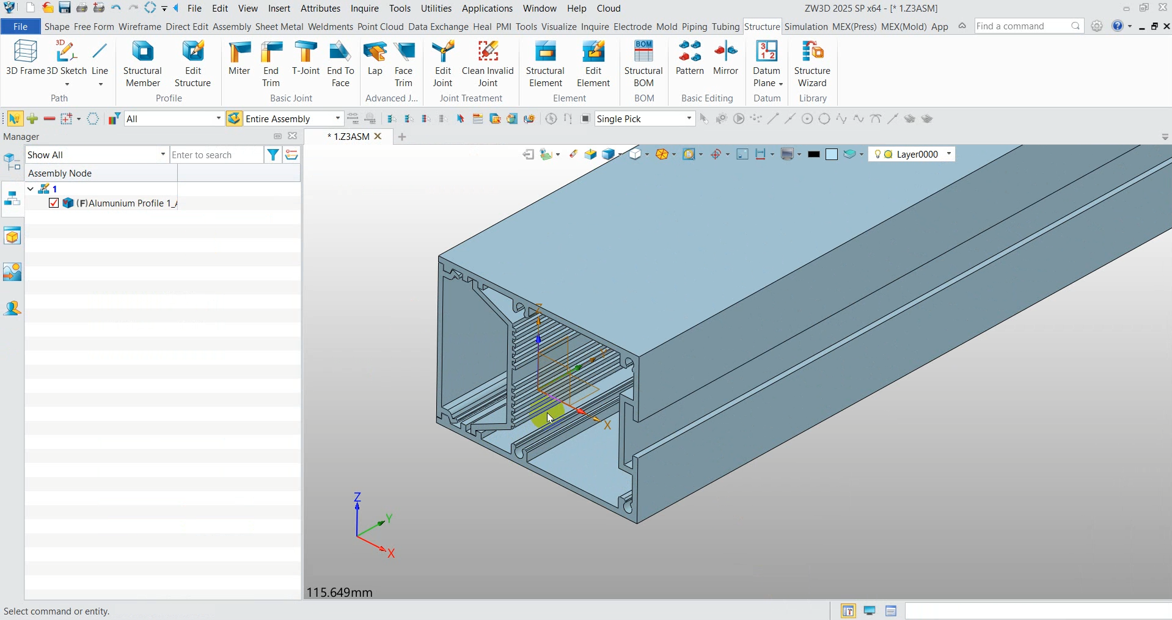The height and width of the screenshot is (620, 1172).
Task: Click the Mirror tool icon
Action: click(x=725, y=59)
